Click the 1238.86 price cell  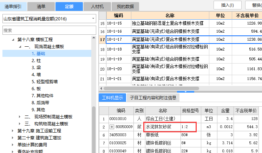pyautogui.click(x=247, y=40)
